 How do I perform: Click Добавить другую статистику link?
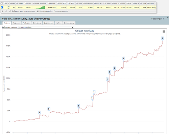point(23,11)
